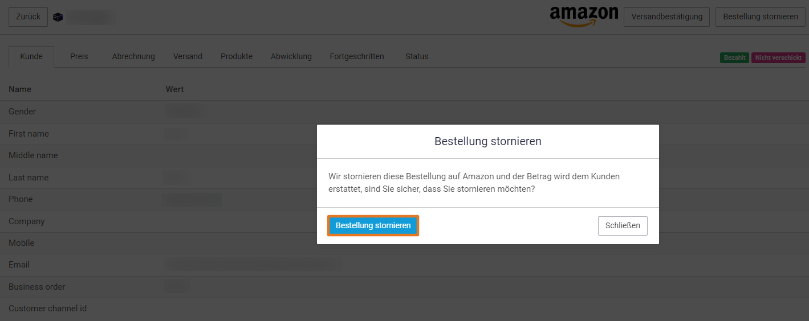Confirm with blue Bestellung stornieren button
This screenshot has height=321, width=809.
(373, 226)
